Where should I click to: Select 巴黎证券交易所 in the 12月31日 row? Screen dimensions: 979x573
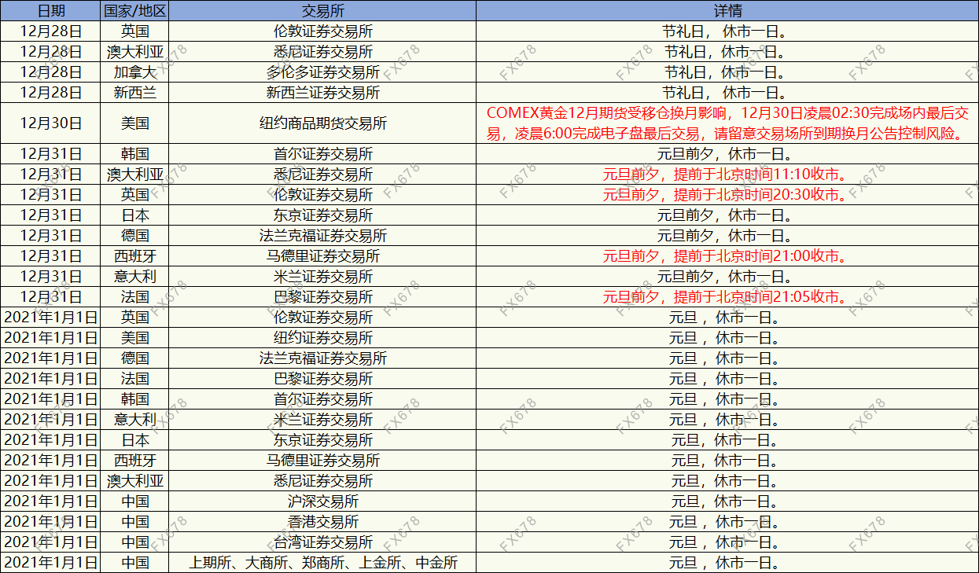coord(322,297)
